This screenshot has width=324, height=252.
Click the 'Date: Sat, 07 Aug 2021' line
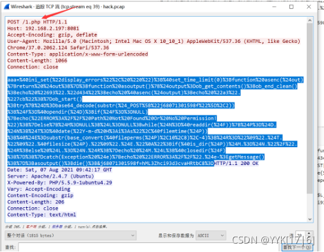click(60, 170)
